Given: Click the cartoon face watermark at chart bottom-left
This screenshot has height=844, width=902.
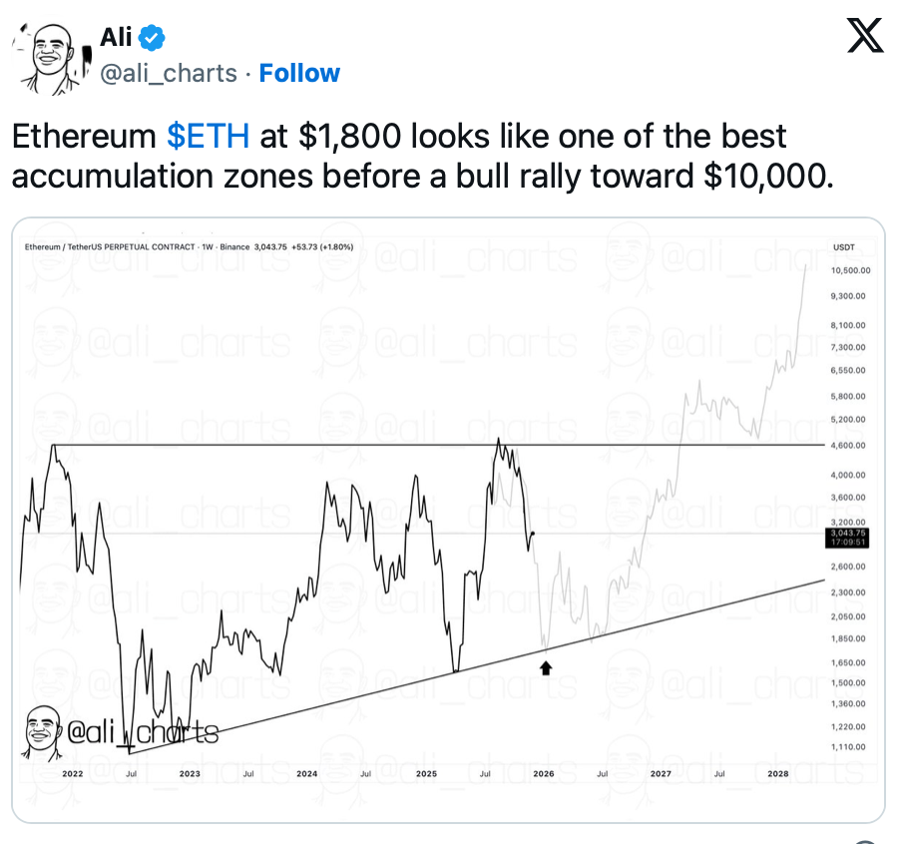Looking at the screenshot, I should (43, 729).
